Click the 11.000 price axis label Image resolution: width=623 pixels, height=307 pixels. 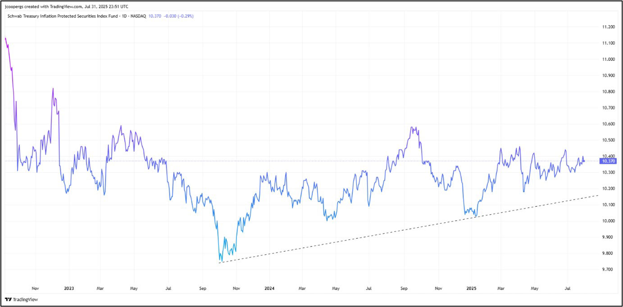[608, 59]
